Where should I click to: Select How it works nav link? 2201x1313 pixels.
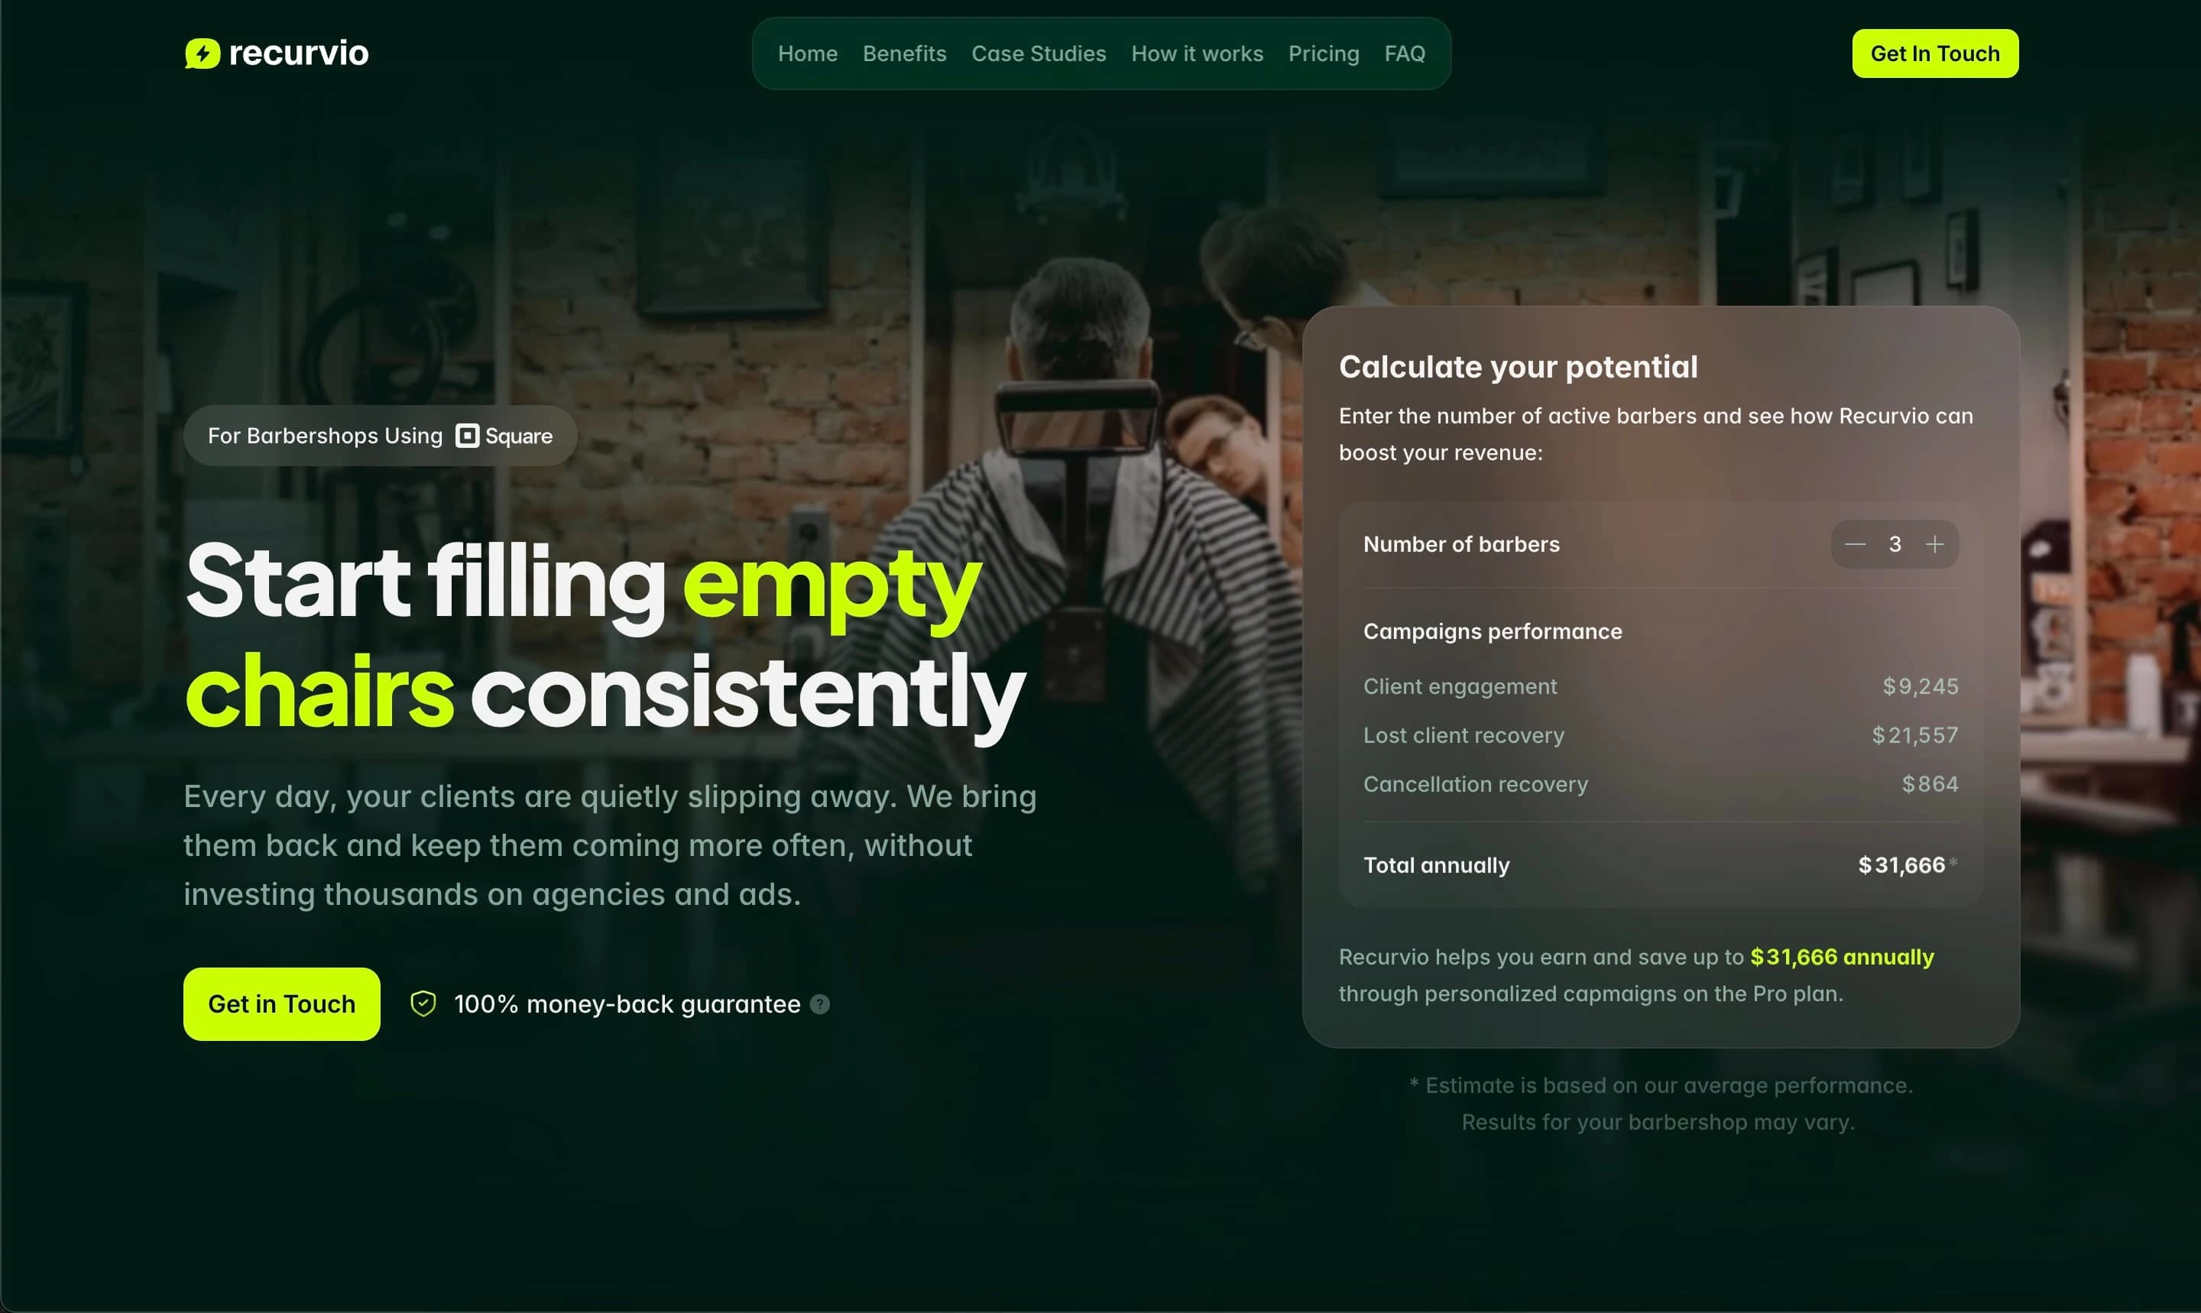click(x=1197, y=54)
